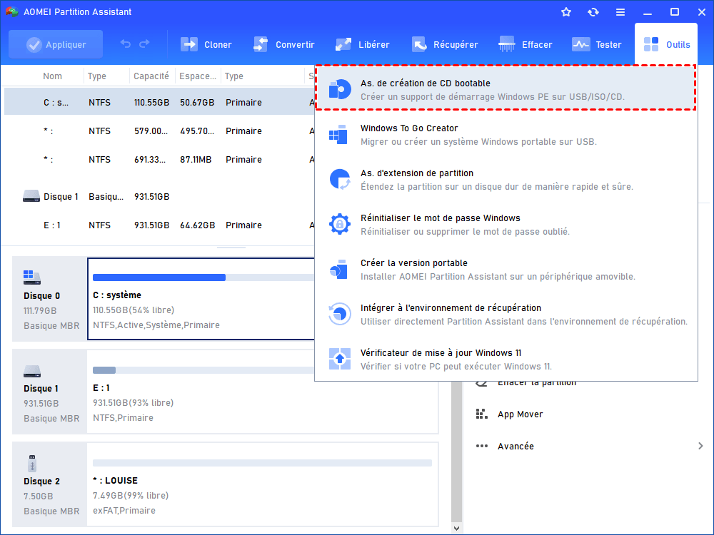Click the Outils four-squares icon
Viewport: 714px width, 535px height.
tap(651, 44)
